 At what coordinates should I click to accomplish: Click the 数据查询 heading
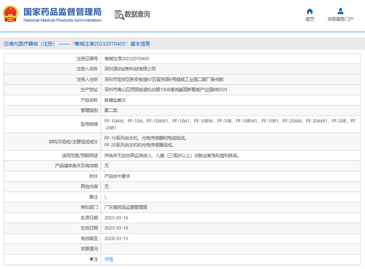pos(137,14)
